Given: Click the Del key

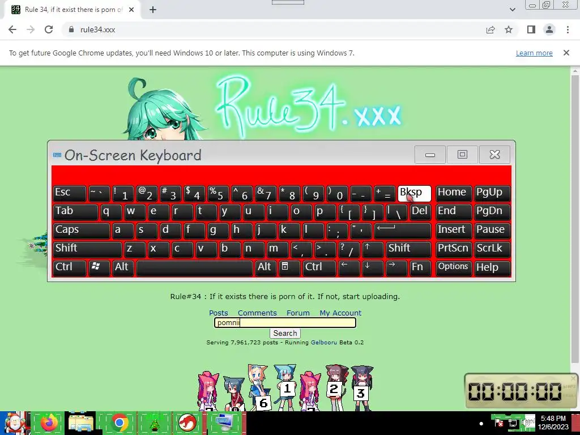Looking at the screenshot, I should point(420,212).
